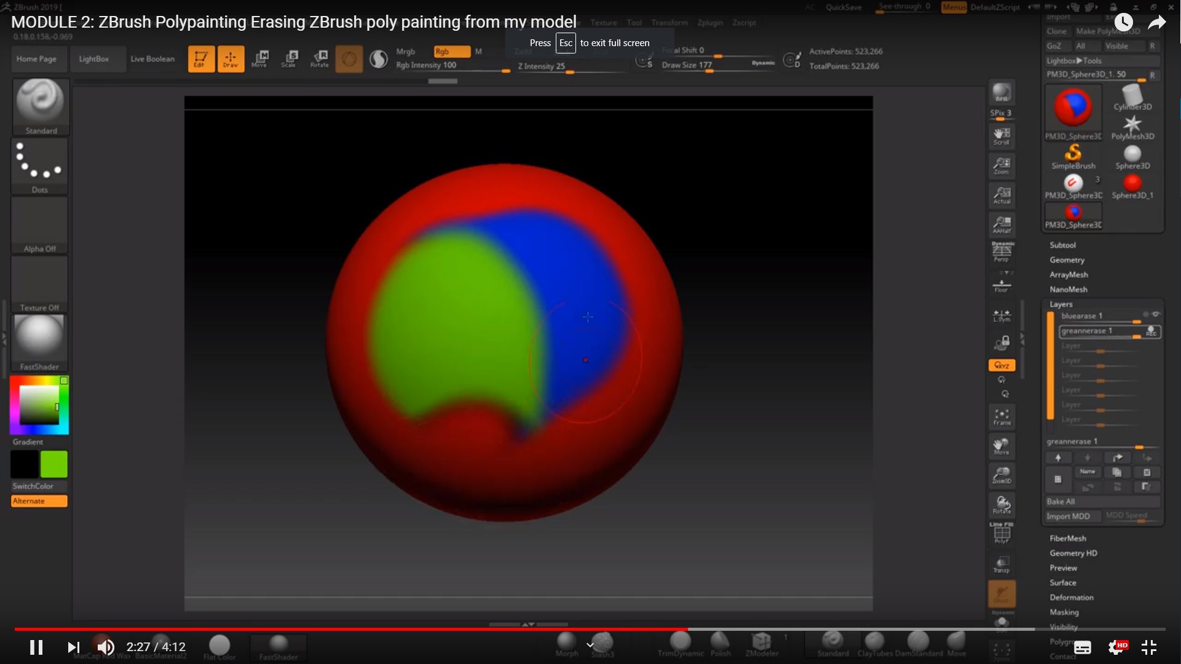Select the SimpleBrush tool

(1073, 157)
